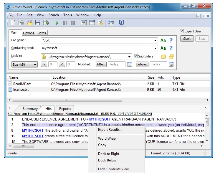Click the export results toolbar icon
The image size is (215, 175).
pyautogui.click(x=46, y=23)
